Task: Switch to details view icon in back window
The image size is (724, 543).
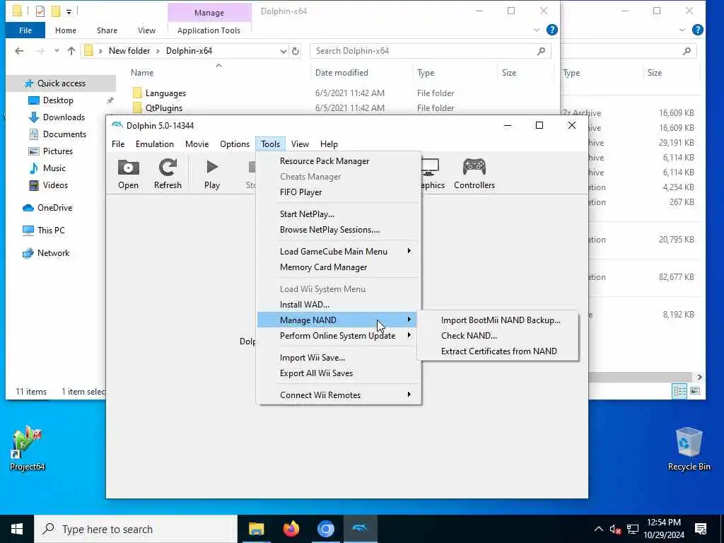Action: coord(679,391)
